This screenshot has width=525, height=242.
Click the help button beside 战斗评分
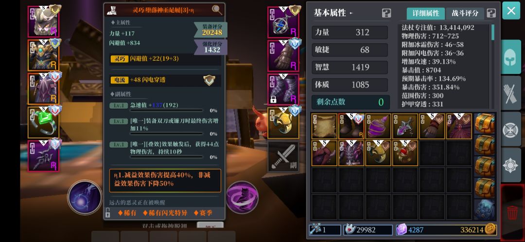click(x=491, y=14)
